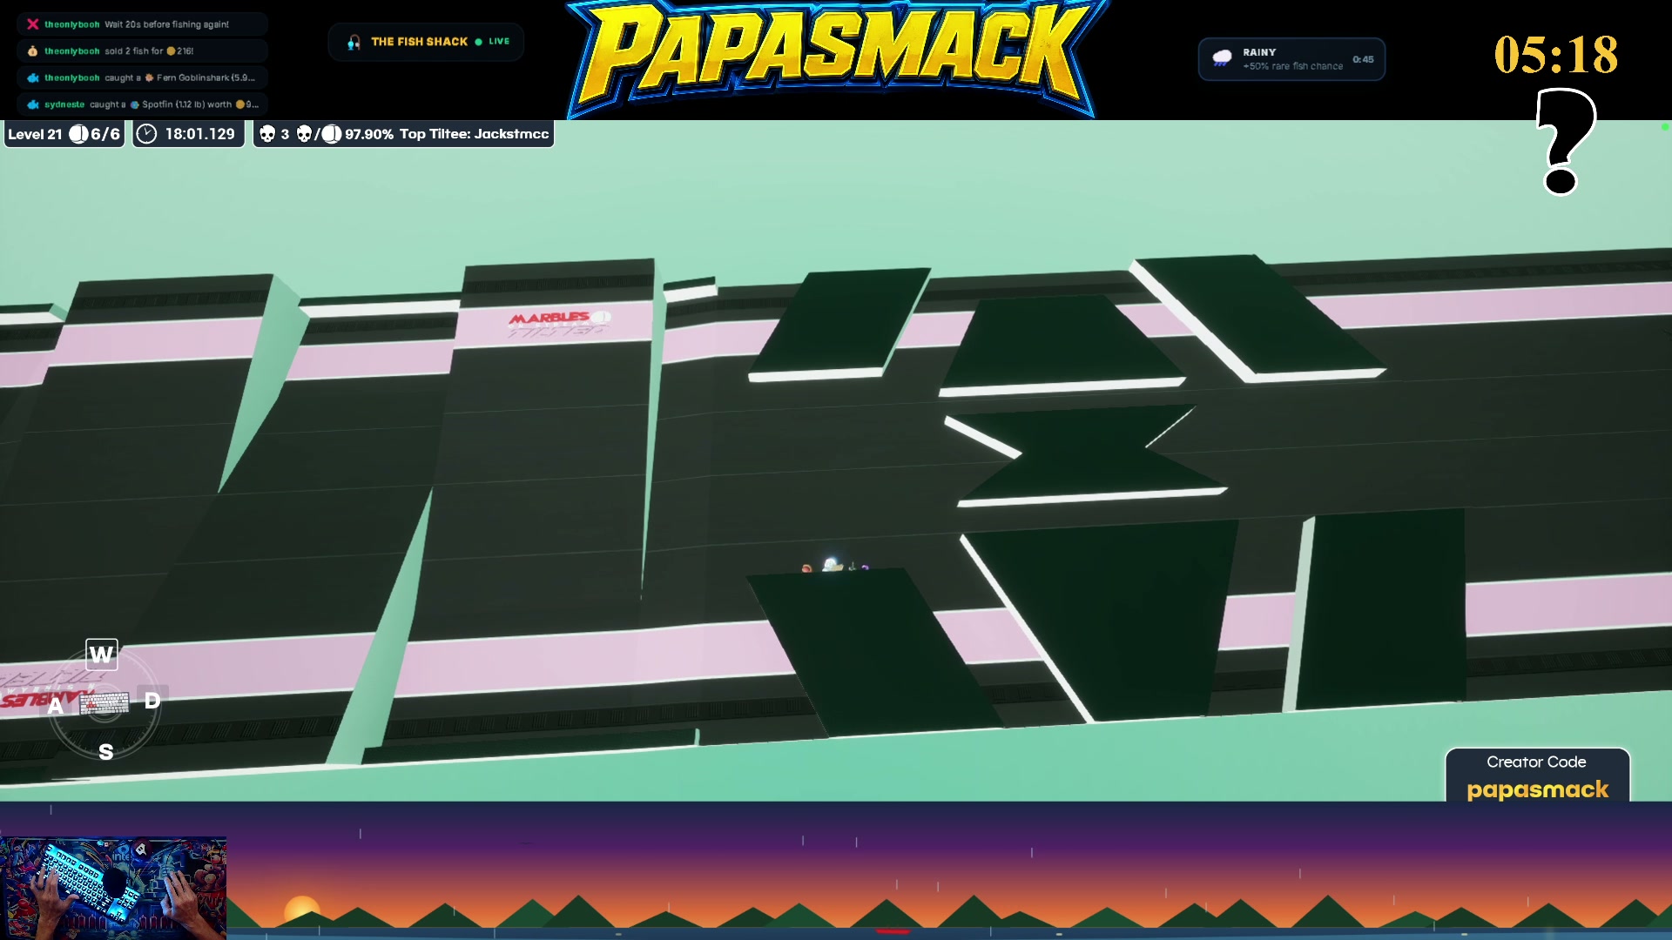Click the 'Spotfin (1.12 lb) worth' text
The width and height of the screenshot is (1672, 940).
187,104
